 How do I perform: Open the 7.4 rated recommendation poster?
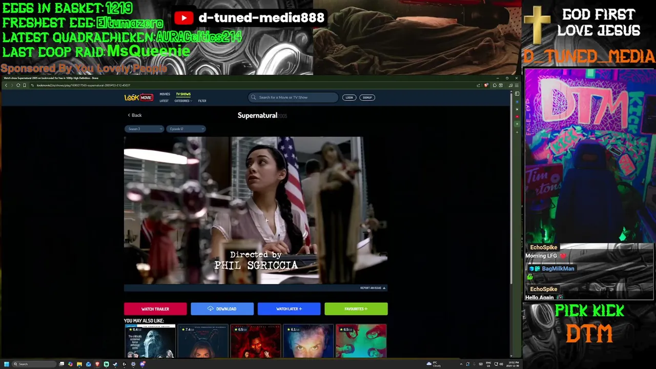(x=202, y=341)
